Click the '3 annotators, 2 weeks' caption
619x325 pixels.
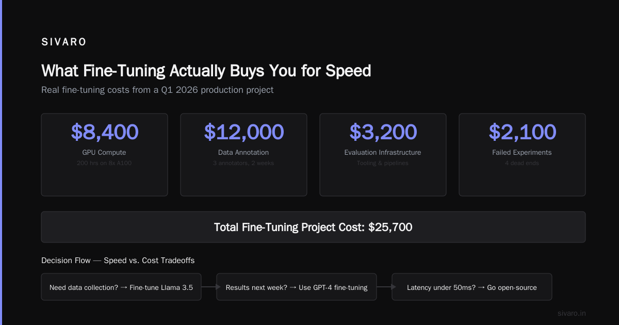click(243, 163)
